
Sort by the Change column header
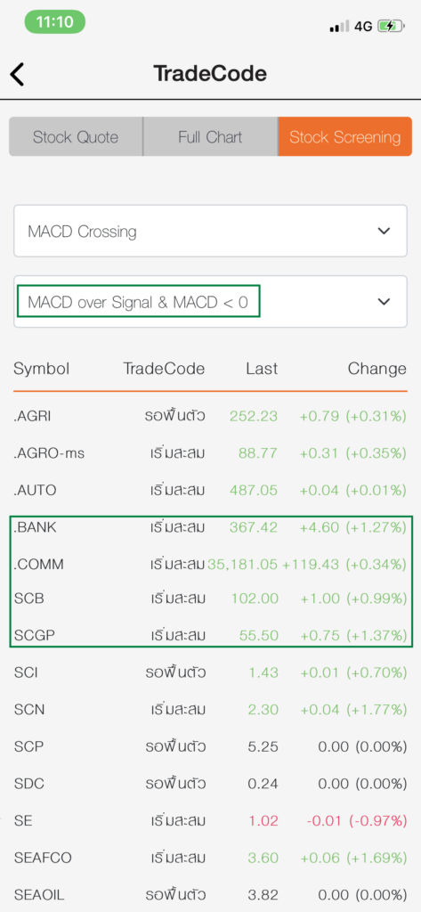tap(376, 368)
